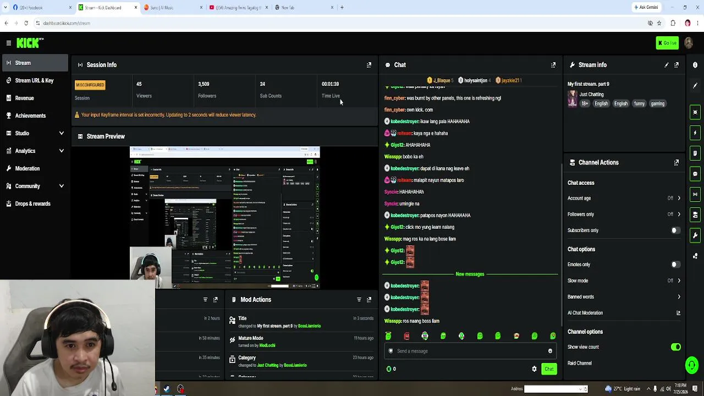The width and height of the screenshot is (704, 396).
Task: Toggle Subscribers only chat
Action: (676, 230)
